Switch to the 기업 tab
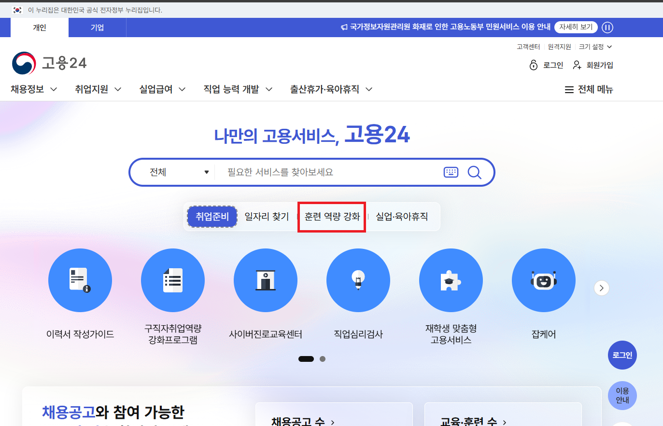The height and width of the screenshot is (426, 663). [x=97, y=27]
